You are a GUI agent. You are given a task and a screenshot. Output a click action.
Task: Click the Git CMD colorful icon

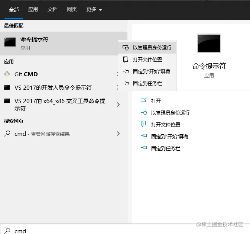pos(7,74)
